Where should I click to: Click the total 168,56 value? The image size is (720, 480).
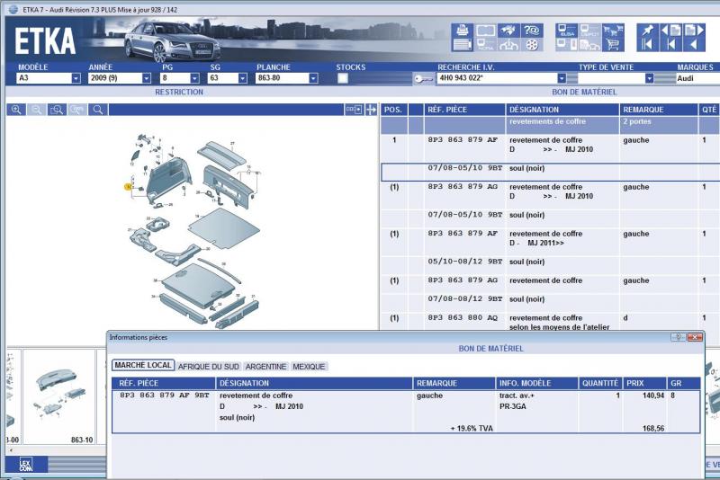click(653, 429)
